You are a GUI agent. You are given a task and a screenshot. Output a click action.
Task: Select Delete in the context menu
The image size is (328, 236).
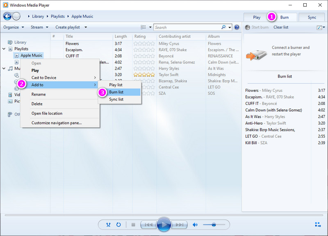[60, 104]
